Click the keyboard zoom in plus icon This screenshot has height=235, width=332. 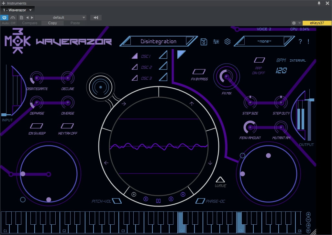[308, 214]
